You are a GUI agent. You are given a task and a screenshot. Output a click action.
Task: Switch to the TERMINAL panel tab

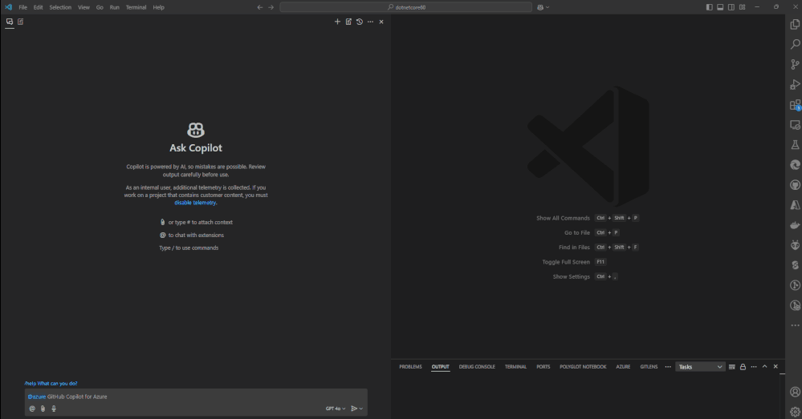(x=515, y=366)
